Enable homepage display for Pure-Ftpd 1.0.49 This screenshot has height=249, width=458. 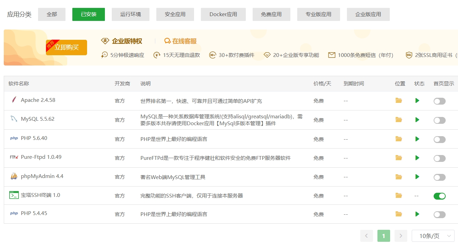point(439,158)
